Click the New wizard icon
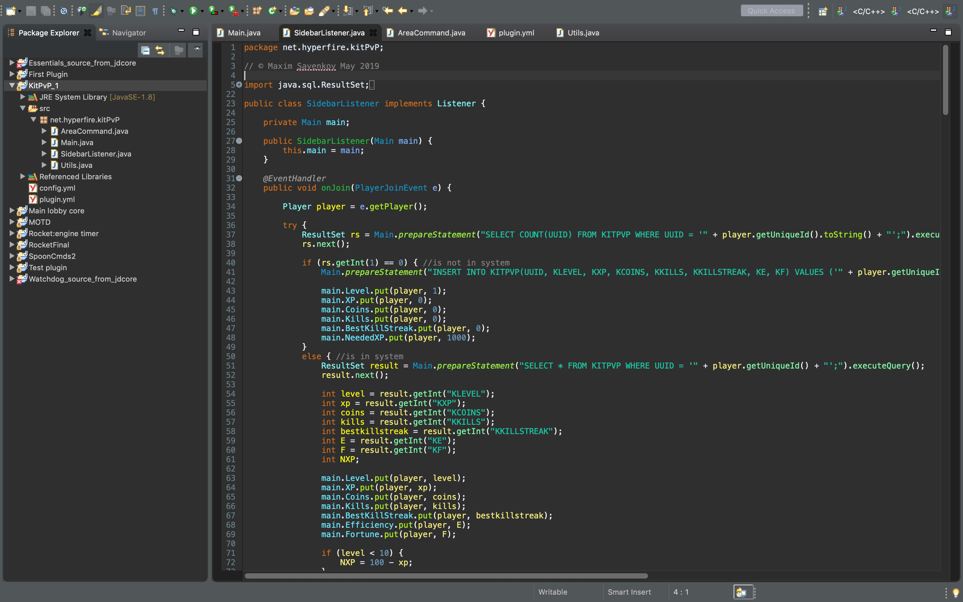The image size is (963, 602). click(11, 11)
